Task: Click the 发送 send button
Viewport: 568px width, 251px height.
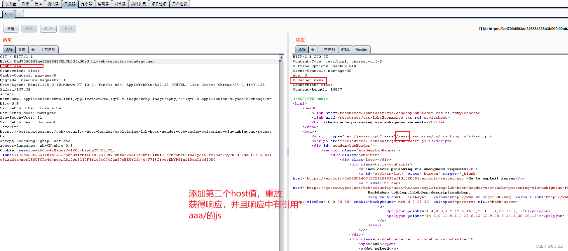Action: click(11, 29)
